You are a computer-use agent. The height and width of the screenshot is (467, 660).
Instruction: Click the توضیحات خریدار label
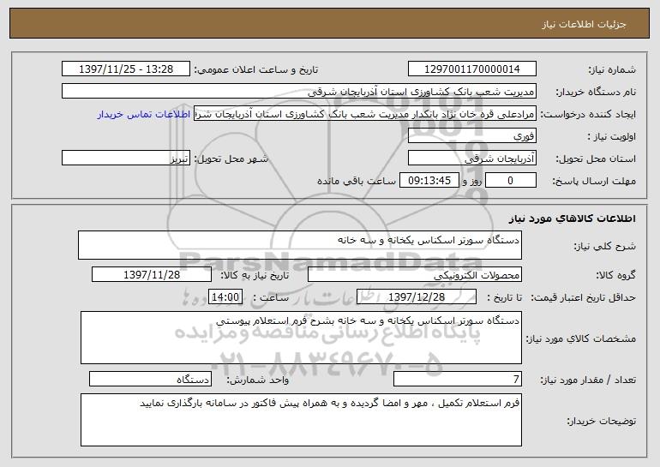pyautogui.click(x=602, y=421)
